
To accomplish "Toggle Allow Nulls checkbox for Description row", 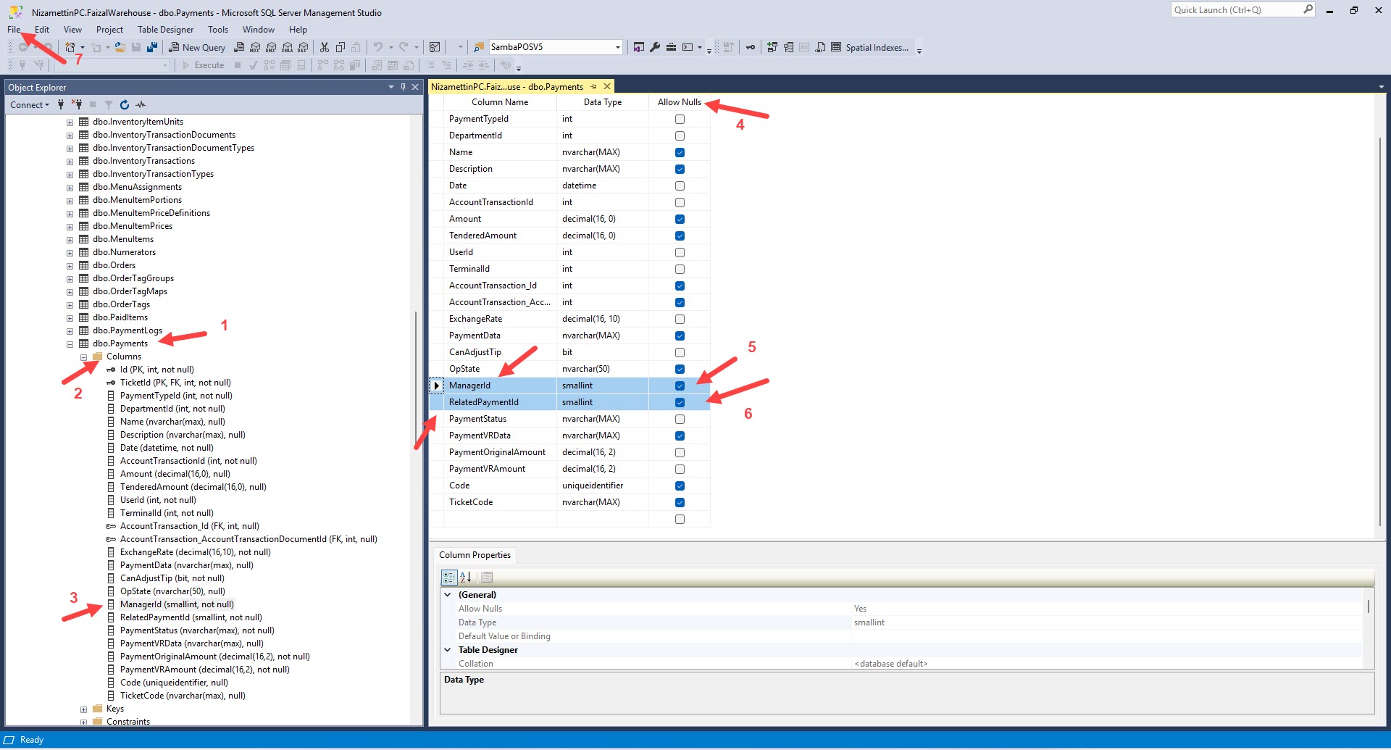I will coord(680,170).
